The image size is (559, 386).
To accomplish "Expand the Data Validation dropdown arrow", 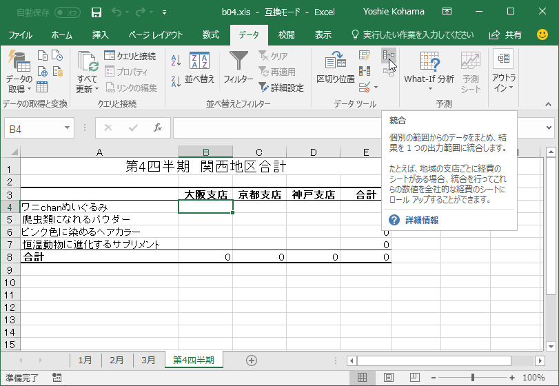I will click(x=376, y=87).
